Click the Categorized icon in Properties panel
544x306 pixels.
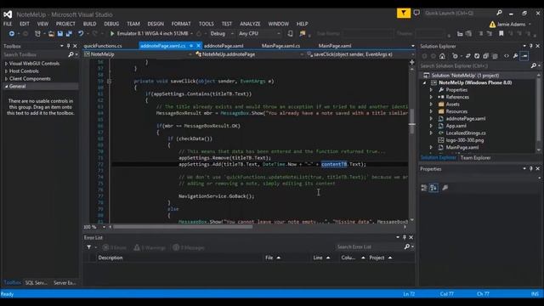[424, 188]
